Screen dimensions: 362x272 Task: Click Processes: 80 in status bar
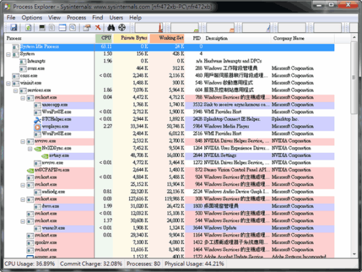tap(143, 264)
